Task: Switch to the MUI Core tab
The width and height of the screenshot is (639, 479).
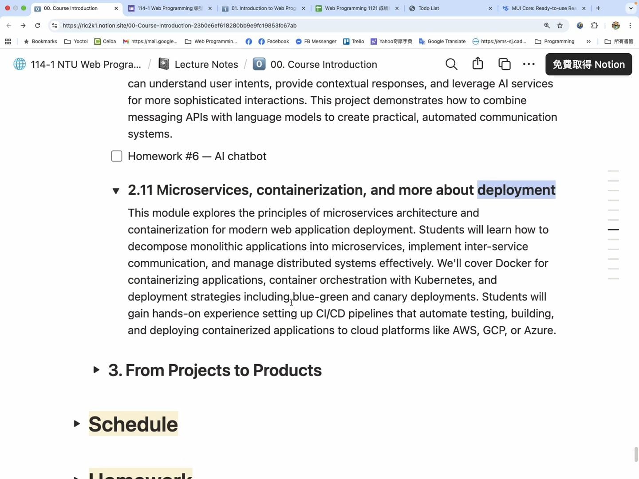Action: [543, 8]
